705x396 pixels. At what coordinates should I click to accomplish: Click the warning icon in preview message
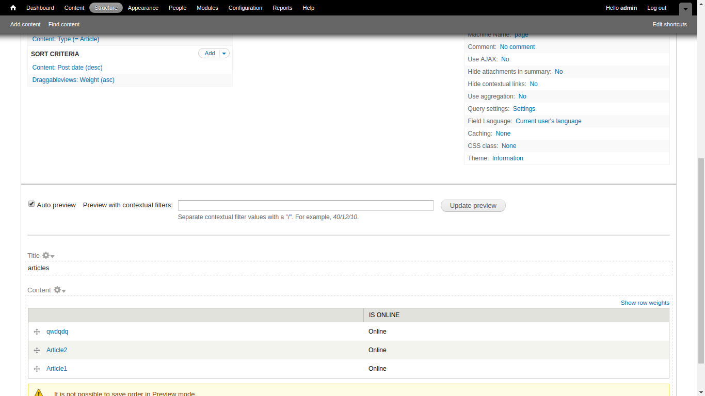point(39,393)
